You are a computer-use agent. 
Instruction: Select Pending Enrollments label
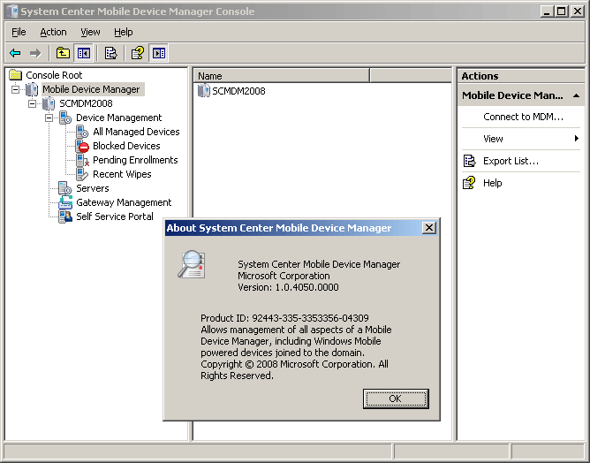coord(135,160)
